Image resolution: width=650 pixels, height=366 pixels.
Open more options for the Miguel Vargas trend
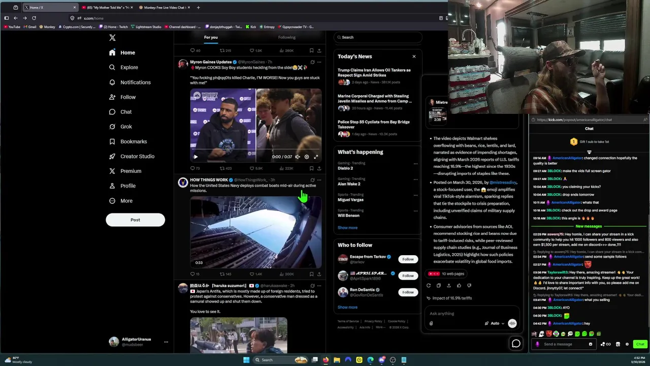point(415,195)
